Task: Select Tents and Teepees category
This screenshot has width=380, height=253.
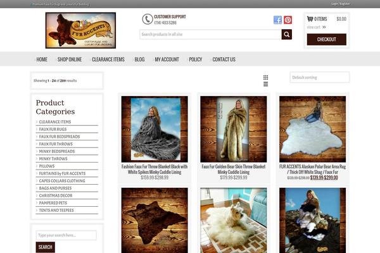Action: (x=56, y=211)
